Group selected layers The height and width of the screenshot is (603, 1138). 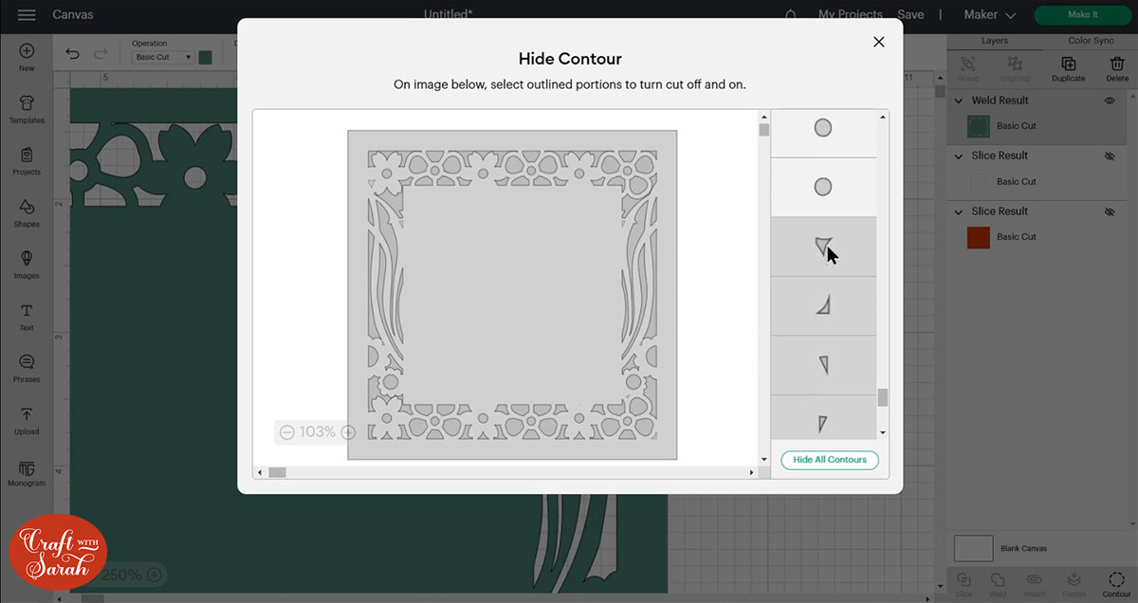[968, 69]
